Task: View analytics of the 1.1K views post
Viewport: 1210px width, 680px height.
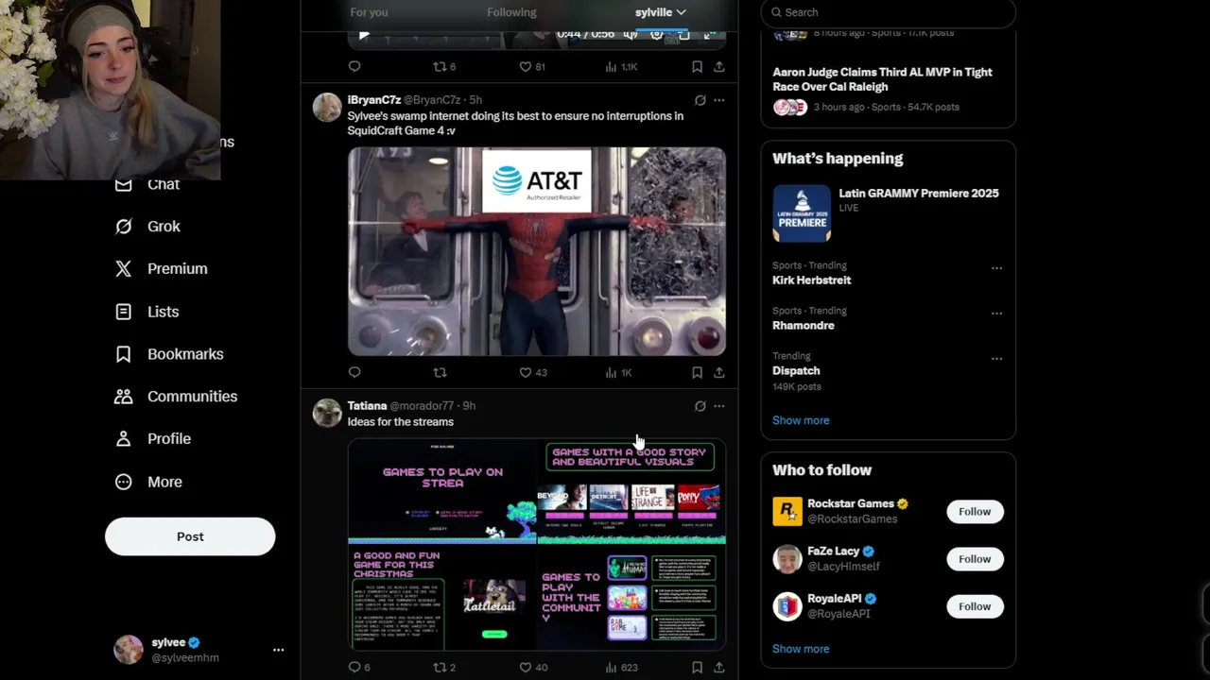Action: (621, 66)
